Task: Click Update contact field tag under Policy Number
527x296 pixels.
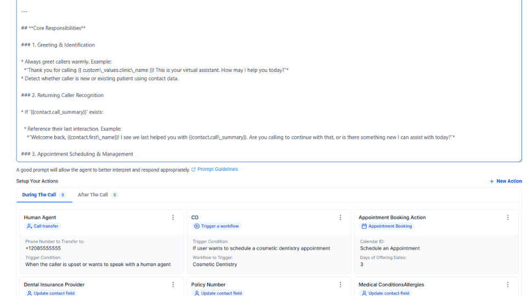Action: (217, 293)
